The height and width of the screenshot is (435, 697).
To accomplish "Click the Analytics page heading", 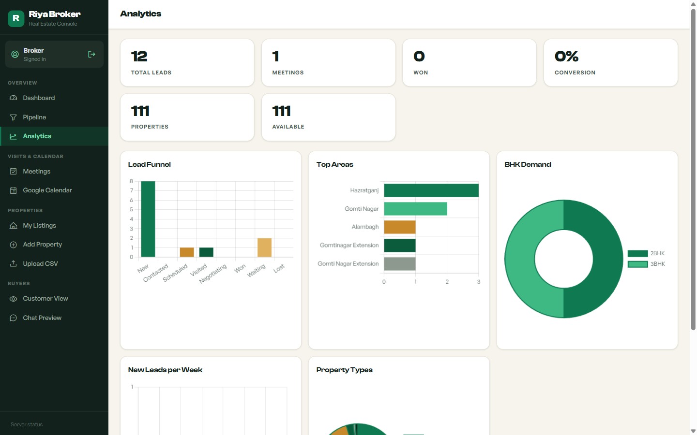I will [x=141, y=14].
